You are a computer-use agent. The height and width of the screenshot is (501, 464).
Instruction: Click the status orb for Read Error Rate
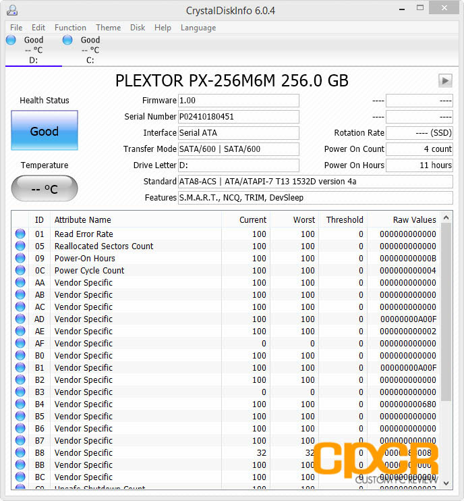(20, 234)
